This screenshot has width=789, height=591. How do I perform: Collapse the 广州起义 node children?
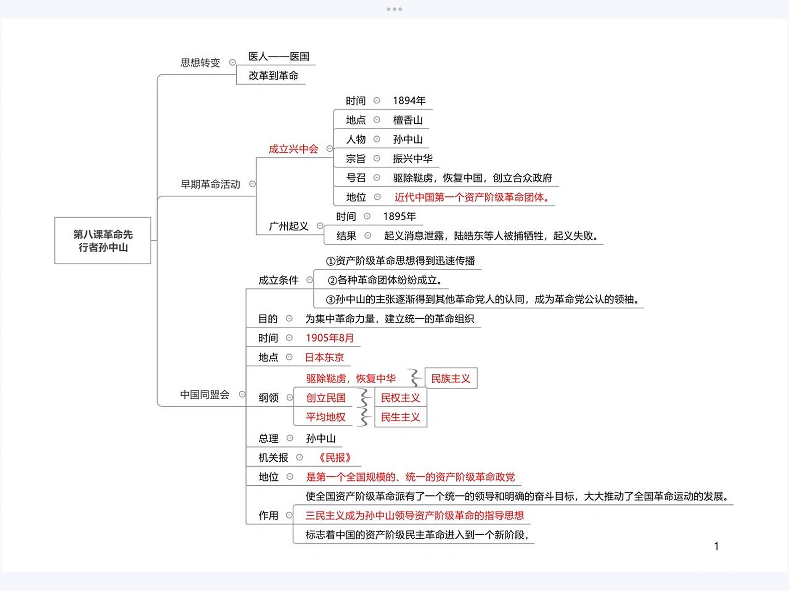point(319,226)
